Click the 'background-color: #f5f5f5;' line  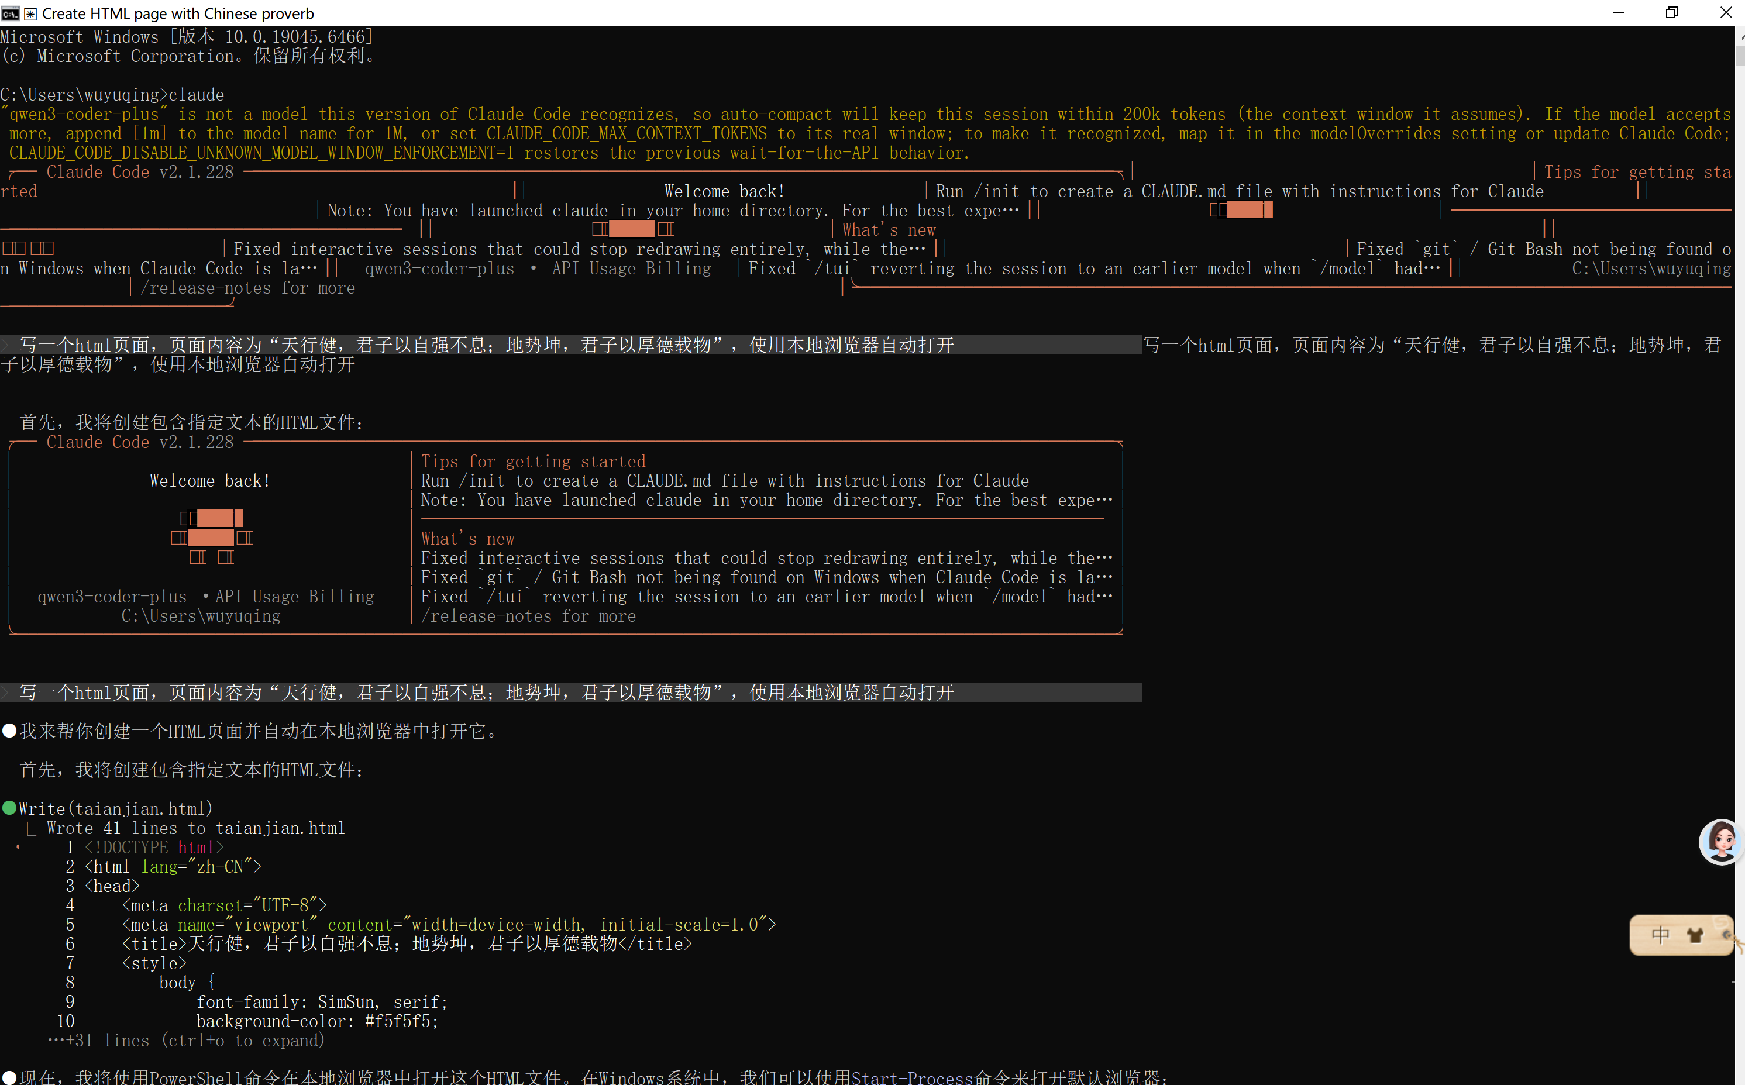pos(318,1021)
